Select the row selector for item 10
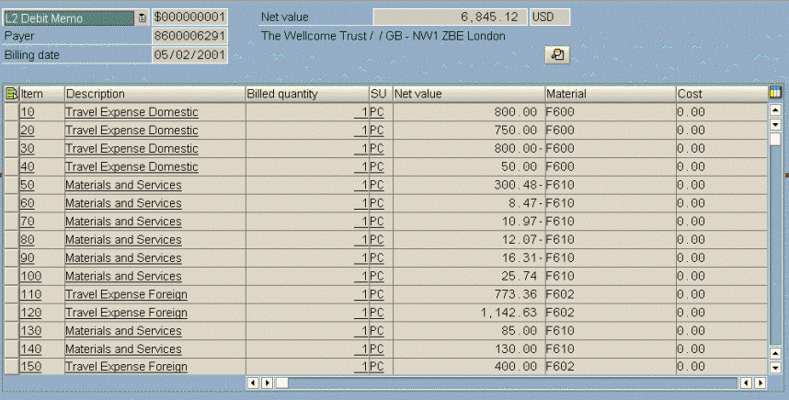Viewport: 789px width, 400px height. pos(11,112)
